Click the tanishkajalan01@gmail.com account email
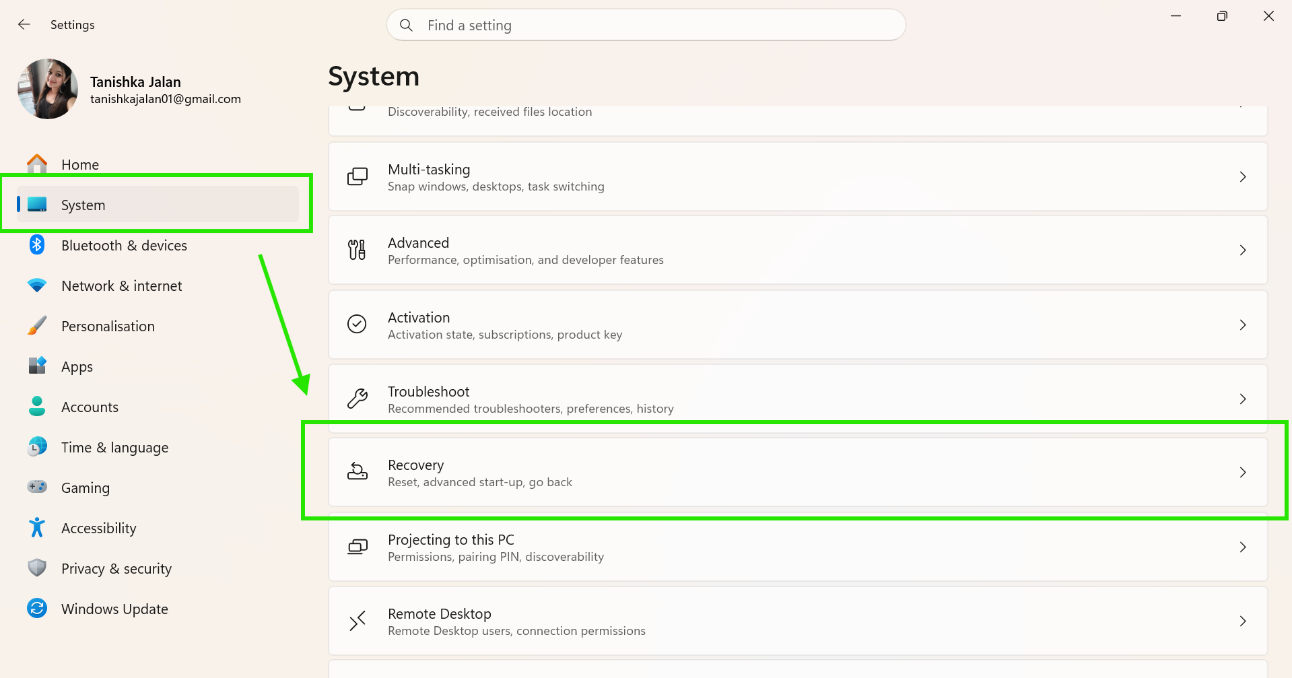Viewport: 1292px width, 678px height. (166, 99)
